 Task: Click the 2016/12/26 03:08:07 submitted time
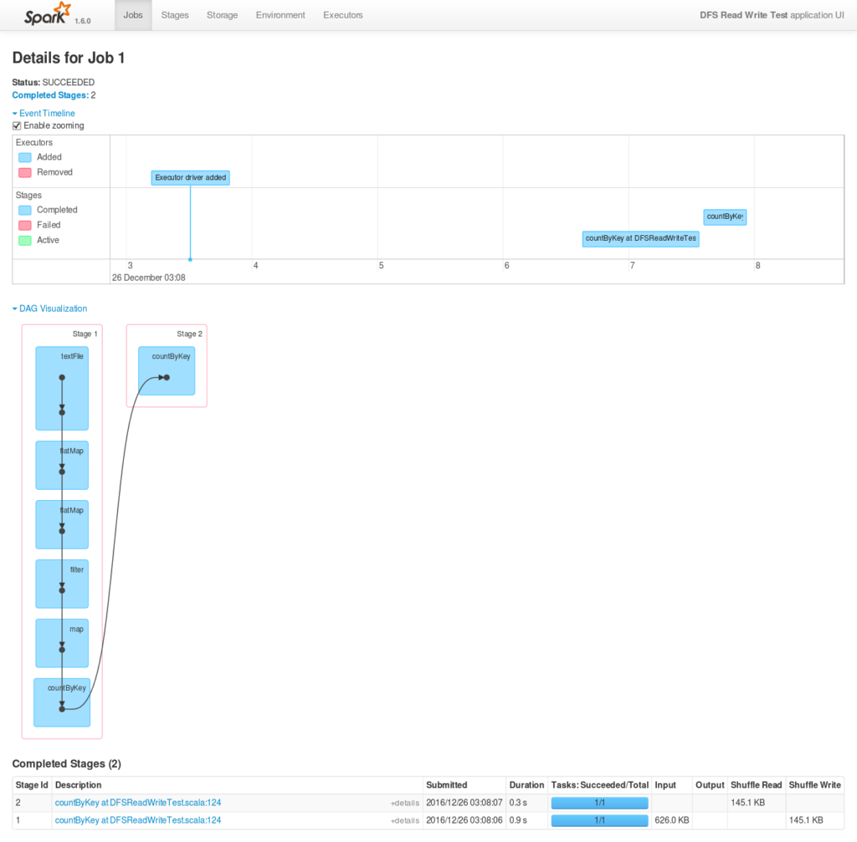point(464,803)
